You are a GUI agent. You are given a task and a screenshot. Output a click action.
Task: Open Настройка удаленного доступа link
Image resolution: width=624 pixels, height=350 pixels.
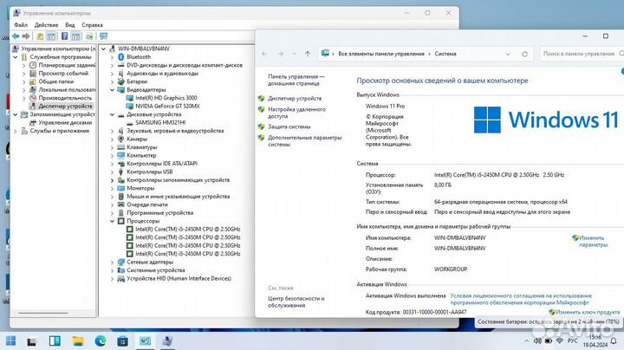(296, 113)
